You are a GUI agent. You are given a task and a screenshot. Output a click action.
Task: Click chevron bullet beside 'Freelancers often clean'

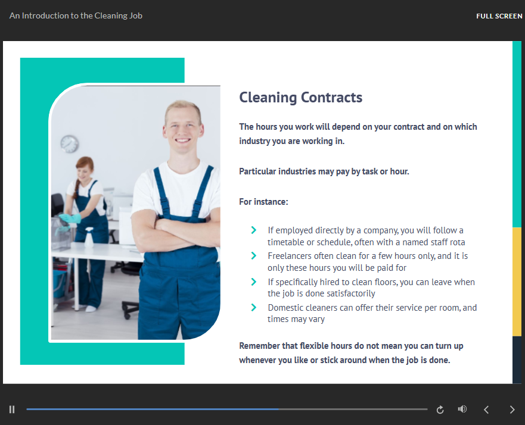[x=254, y=256]
